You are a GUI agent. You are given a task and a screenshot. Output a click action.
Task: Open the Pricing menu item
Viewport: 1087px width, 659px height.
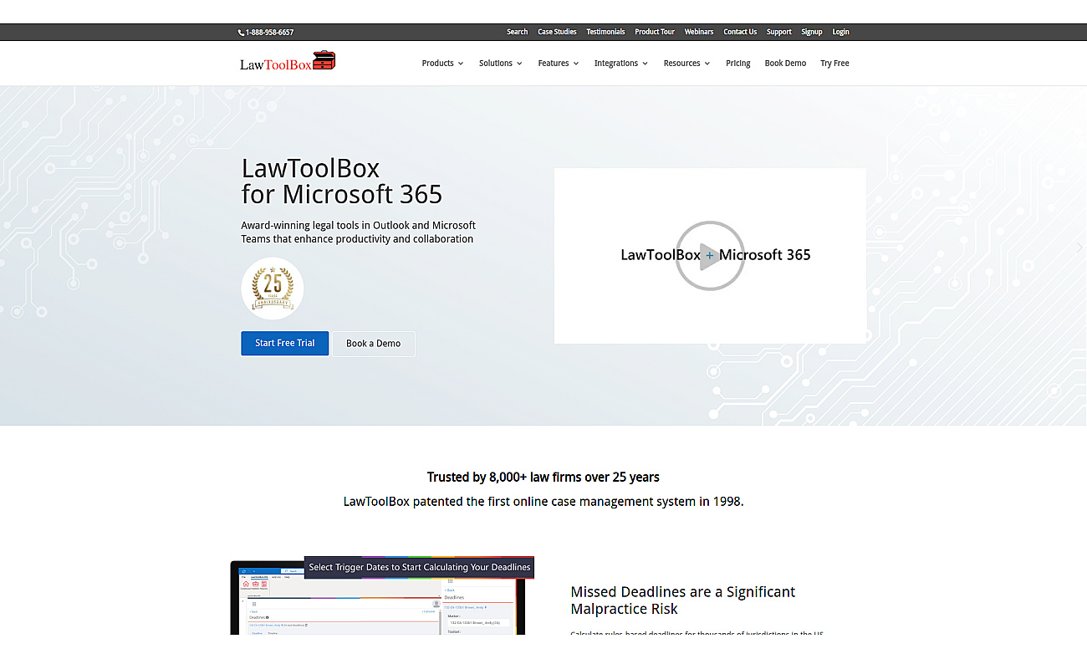click(x=737, y=64)
